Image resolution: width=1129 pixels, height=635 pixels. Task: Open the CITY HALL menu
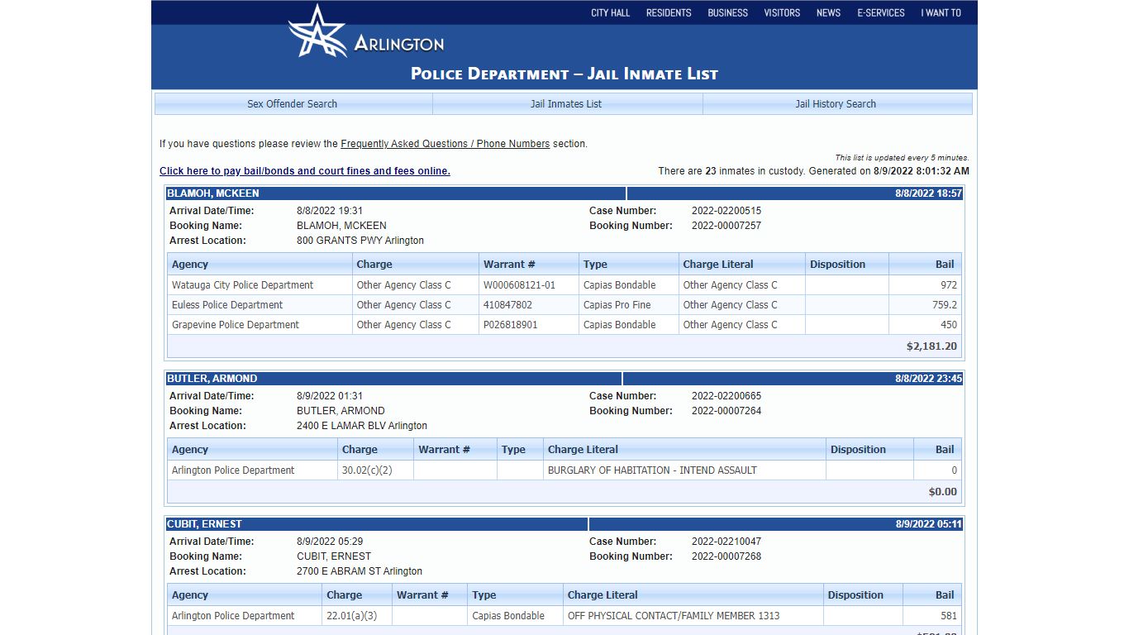point(610,12)
